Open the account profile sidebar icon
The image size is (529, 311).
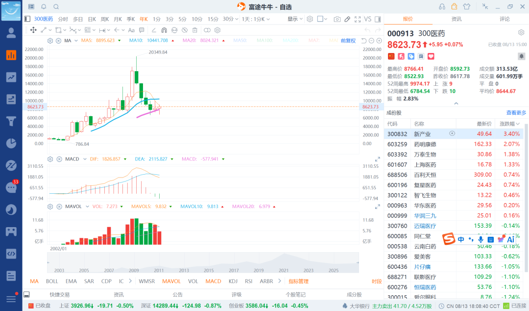click(11, 33)
